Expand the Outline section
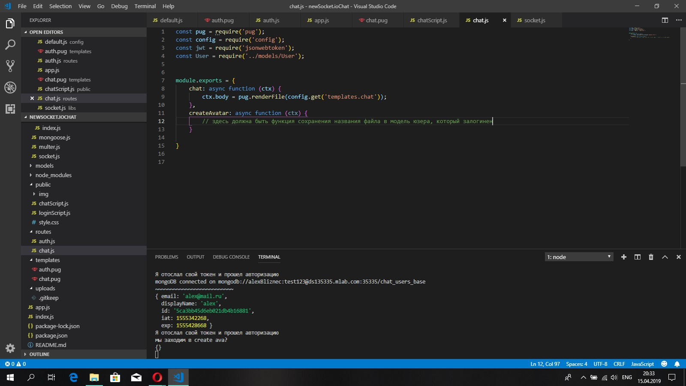Screen dimensions: 686x386 coord(84,354)
